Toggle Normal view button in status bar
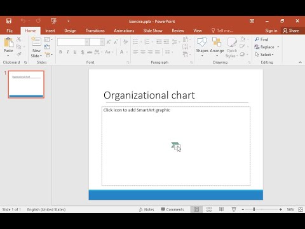The image size is (305, 229). click(196, 209)
